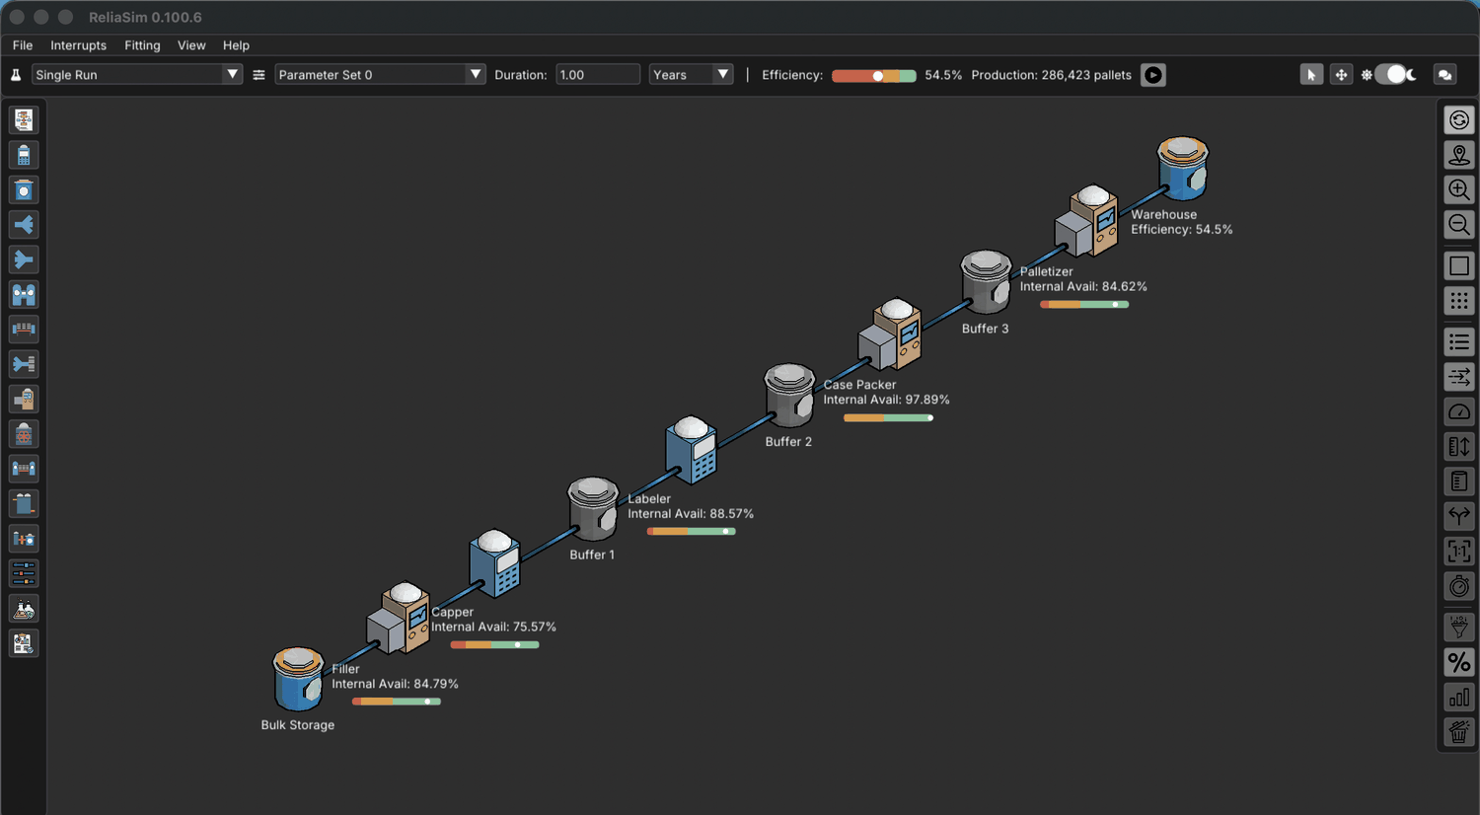Click the Palletizer availability bar

point(1084,305)
